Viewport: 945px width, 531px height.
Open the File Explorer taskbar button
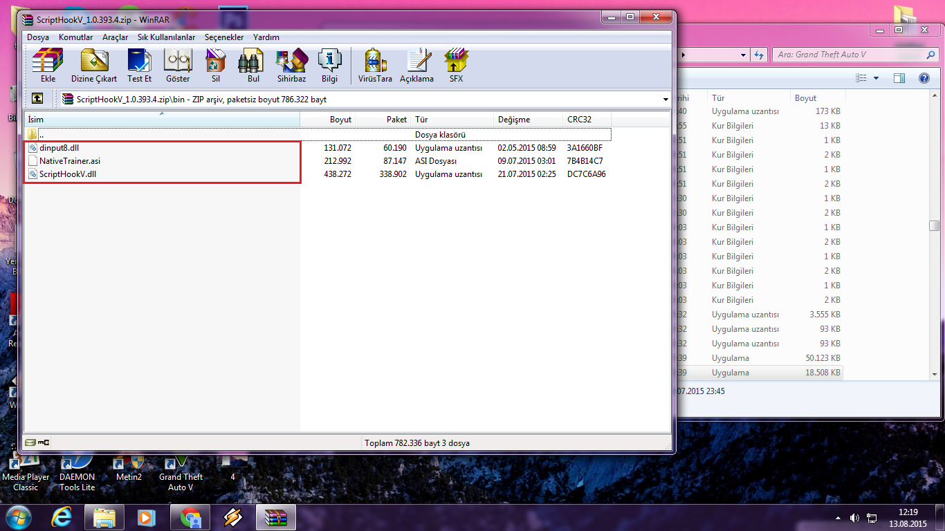pos(104,517)
